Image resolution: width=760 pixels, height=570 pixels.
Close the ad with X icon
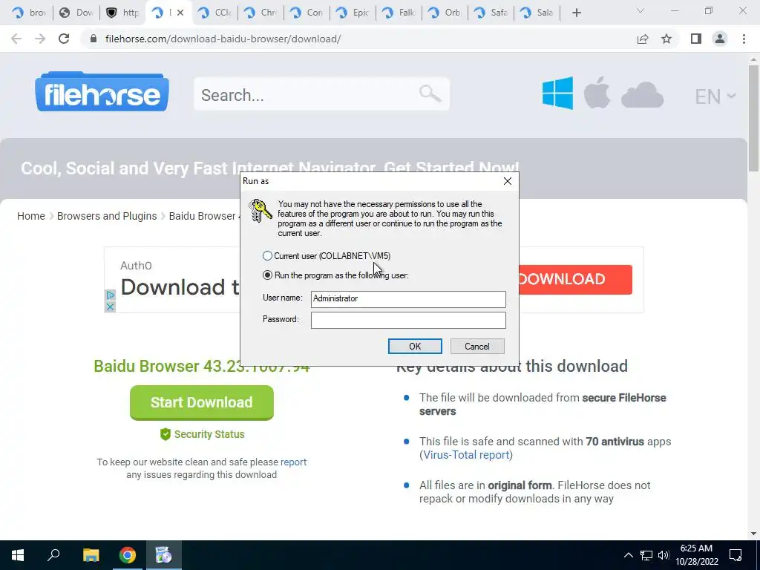[x=110, y=307]
